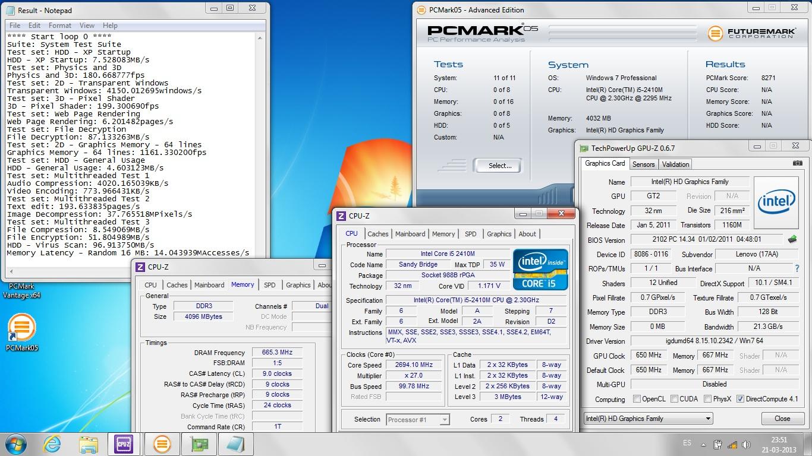The image size is (812, 456).
Task: Save the BIOS using the green chip icon
Action: point(792,239)
